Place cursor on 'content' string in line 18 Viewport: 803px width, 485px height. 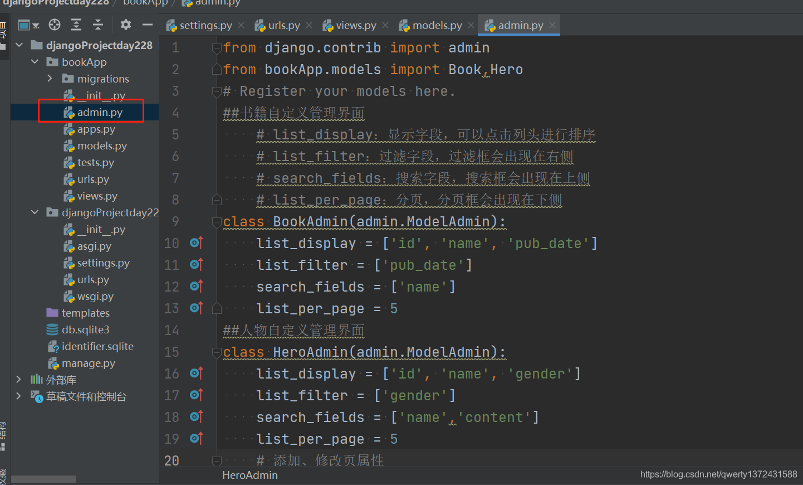point(494,417)
